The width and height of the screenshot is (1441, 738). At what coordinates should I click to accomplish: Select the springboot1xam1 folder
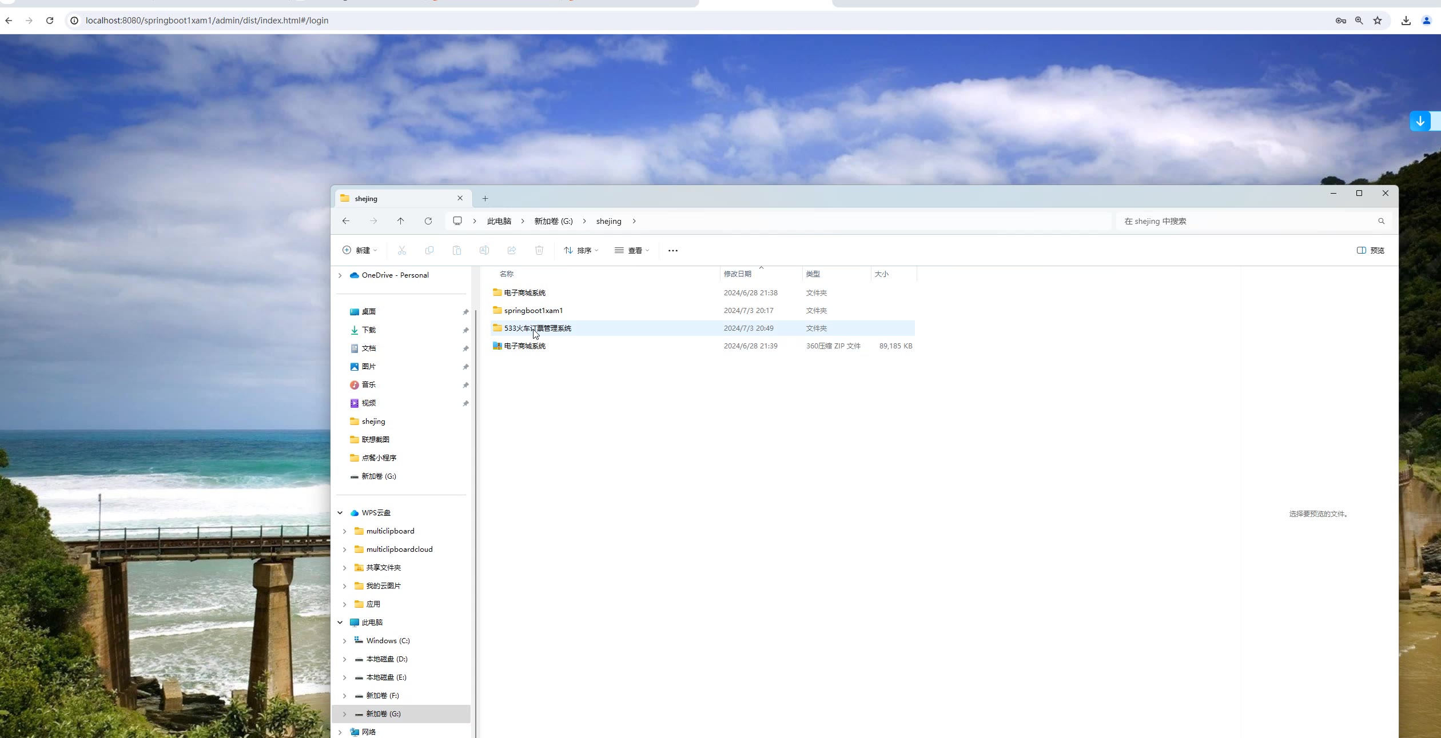(533, 311)
